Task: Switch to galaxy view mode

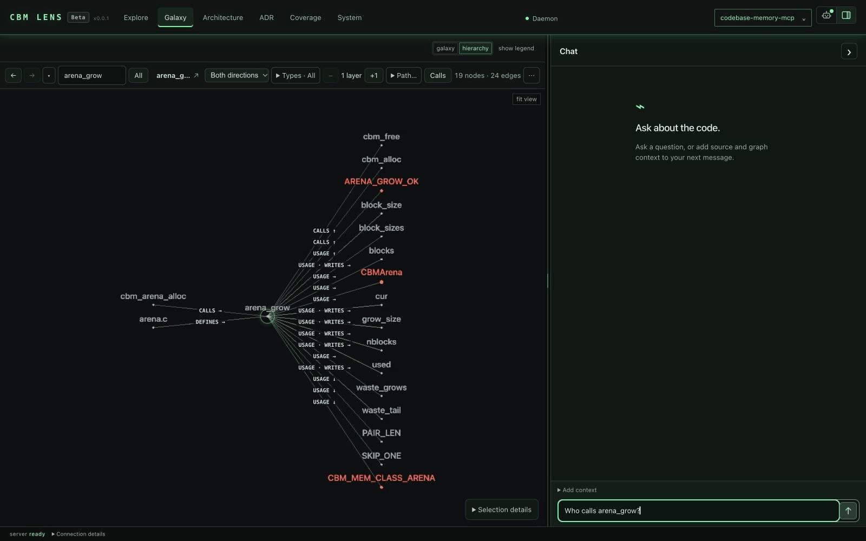Action: (445, 48)
